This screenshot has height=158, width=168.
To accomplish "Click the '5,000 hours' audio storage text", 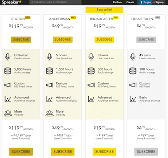I will (x=23, y=69).
